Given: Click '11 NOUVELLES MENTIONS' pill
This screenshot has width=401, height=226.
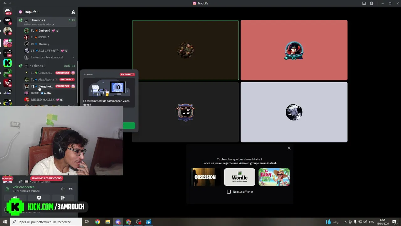Looking at the screenshot, I should [47, 178].
